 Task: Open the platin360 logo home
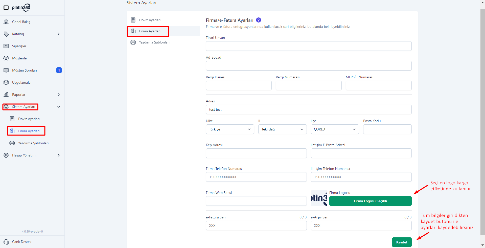(x=21, y=8)
